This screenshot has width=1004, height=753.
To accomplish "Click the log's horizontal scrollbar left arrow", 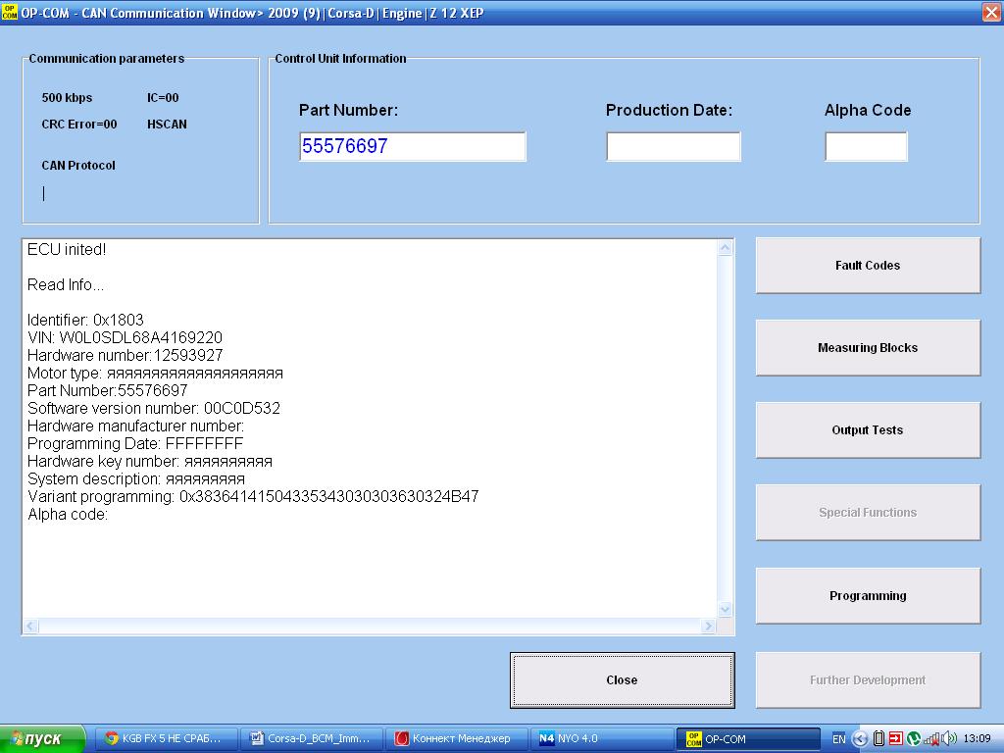I will tap(30, 627).
